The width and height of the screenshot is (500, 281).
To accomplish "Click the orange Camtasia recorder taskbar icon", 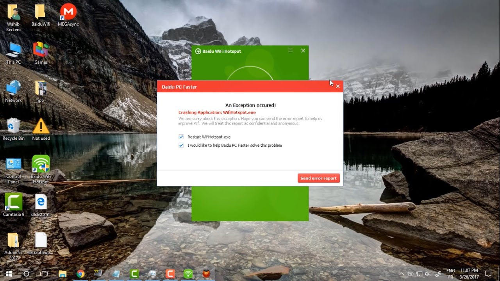I will pos(170,274).
